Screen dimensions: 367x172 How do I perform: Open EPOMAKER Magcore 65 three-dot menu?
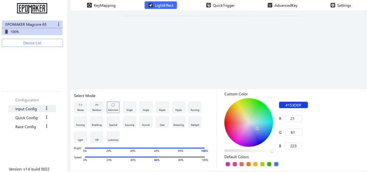[x=58, y=24]
